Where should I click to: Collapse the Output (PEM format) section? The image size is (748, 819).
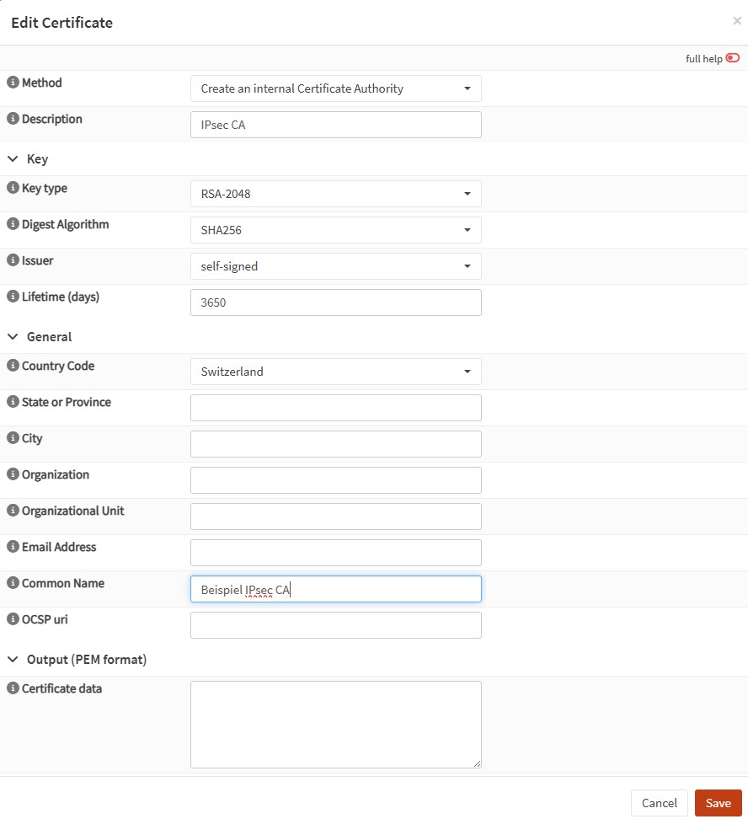coord(13,660)
